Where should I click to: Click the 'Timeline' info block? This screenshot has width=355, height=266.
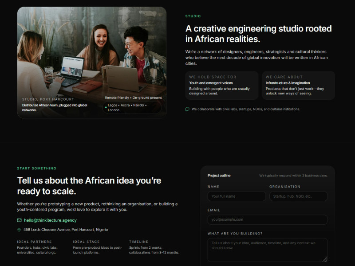[x=154, y=247]
